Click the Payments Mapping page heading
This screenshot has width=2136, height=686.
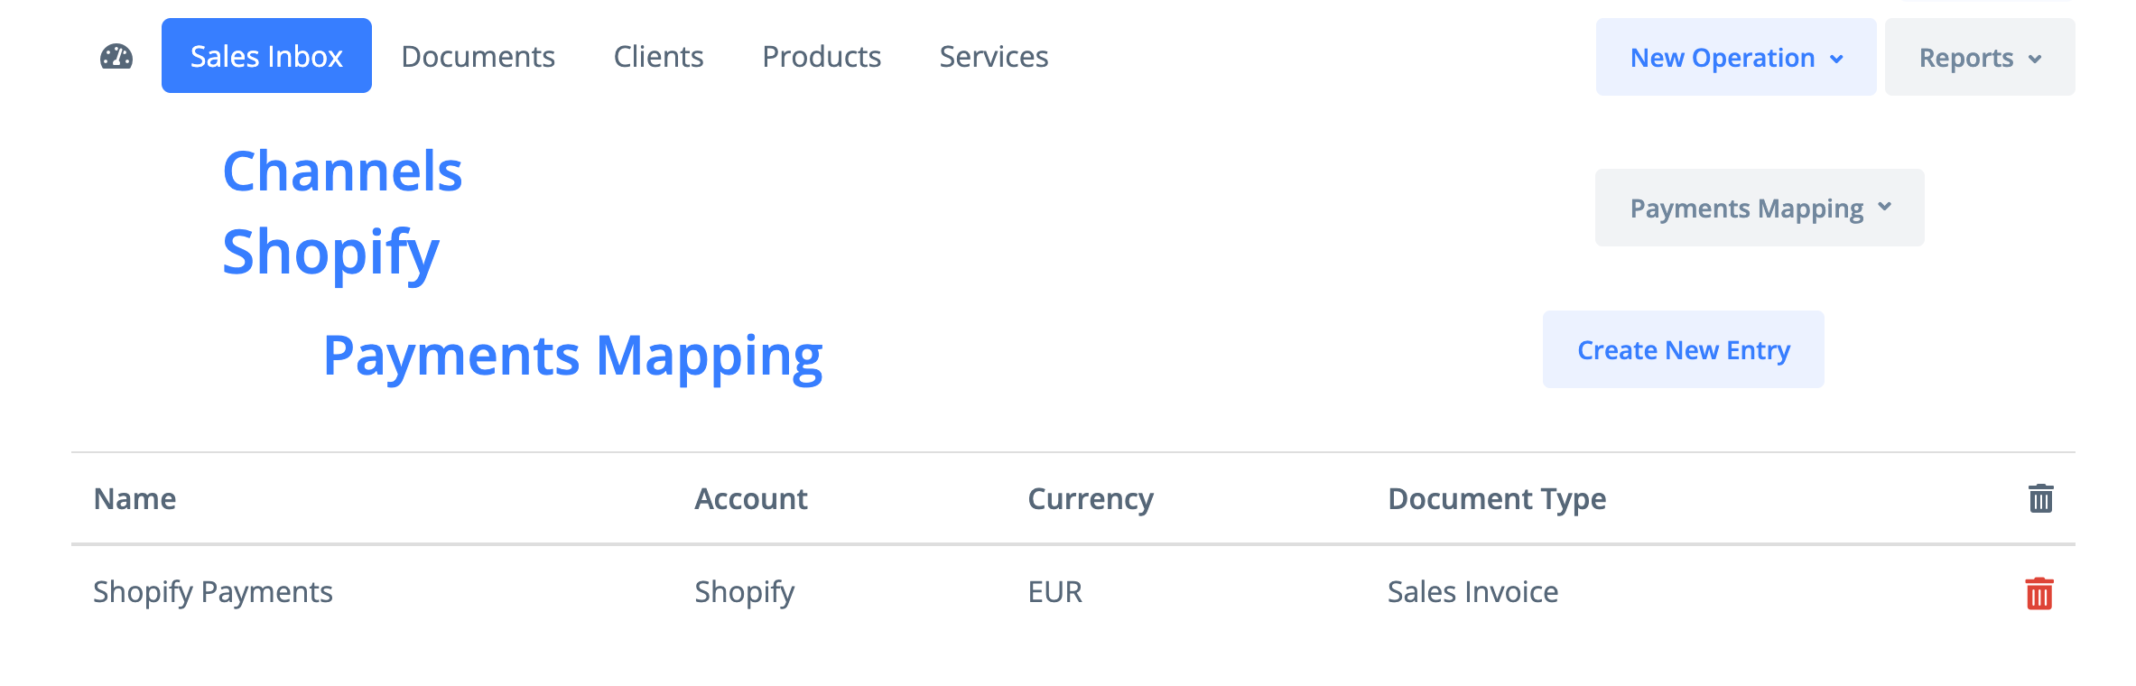tap(572, 356)
